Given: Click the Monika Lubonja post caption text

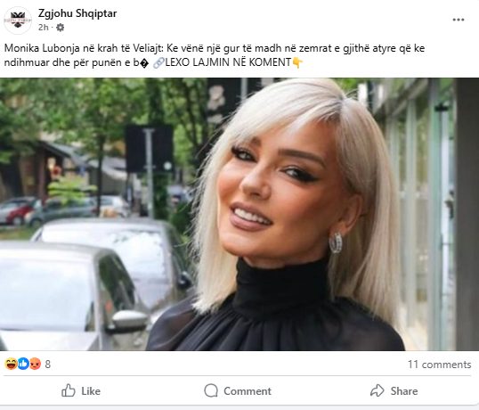Looking at the screenshot, I should click(215, 55).
